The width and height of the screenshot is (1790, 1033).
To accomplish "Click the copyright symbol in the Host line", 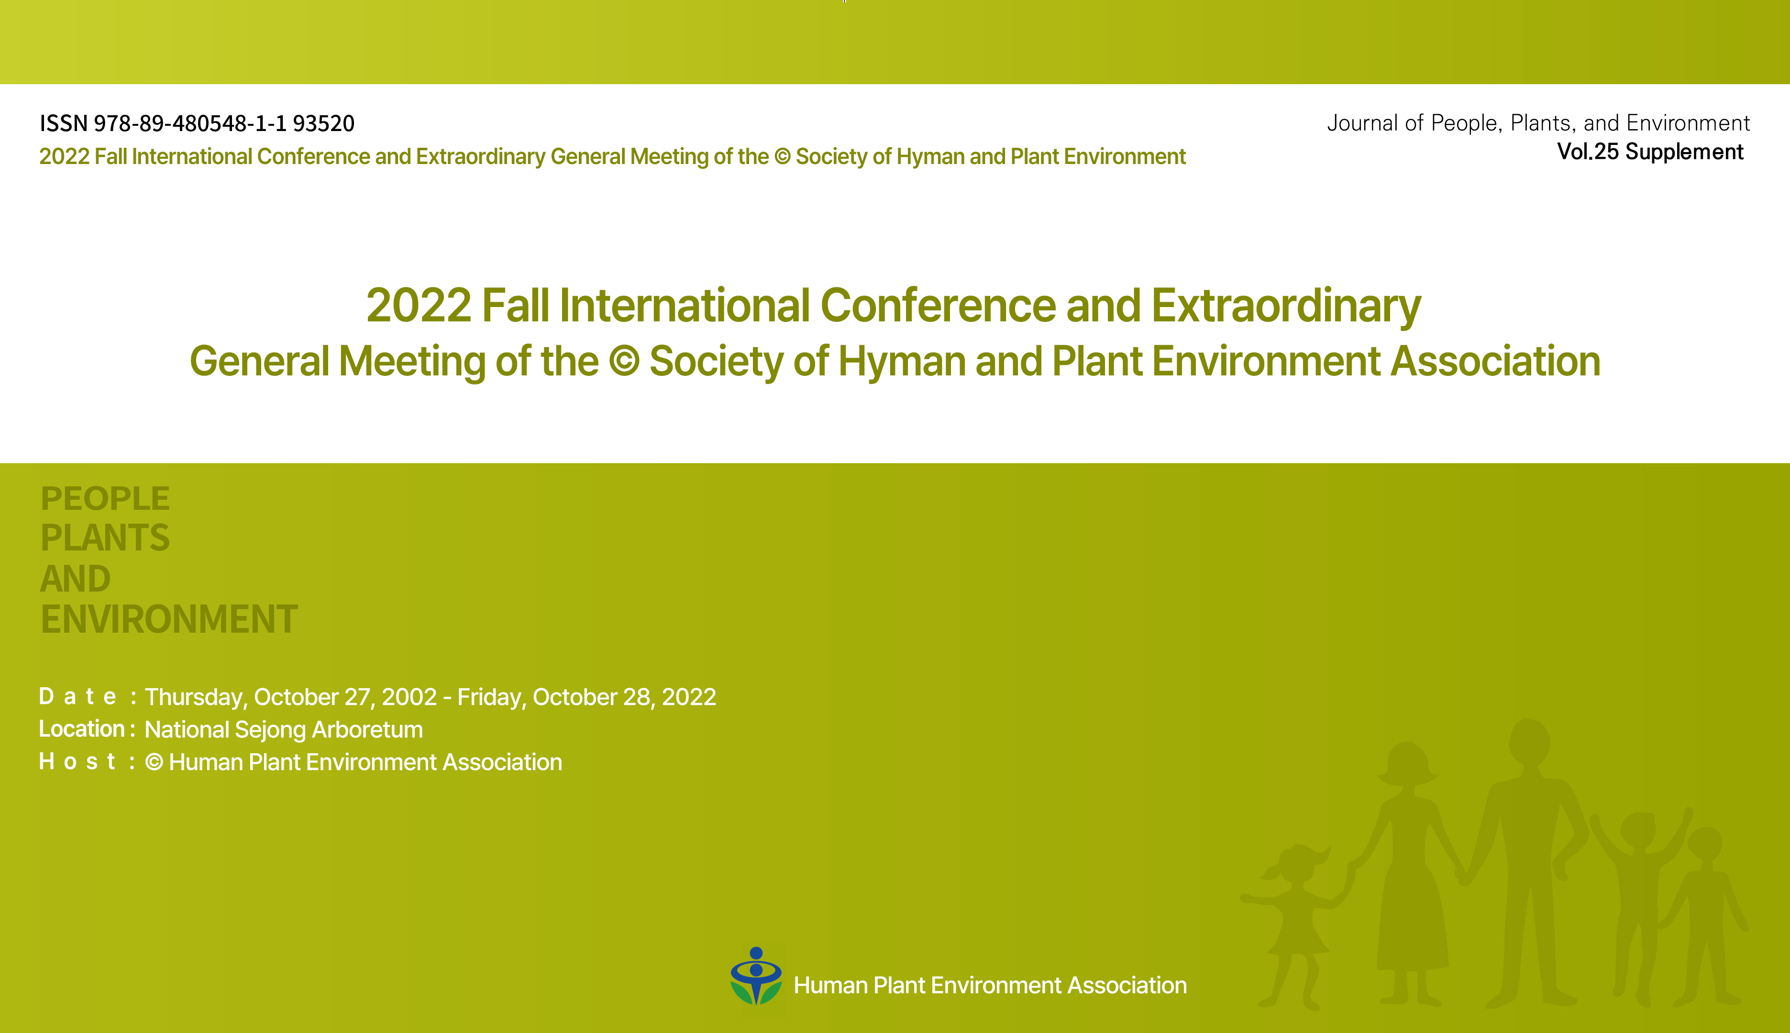I will tap(154, 763).
